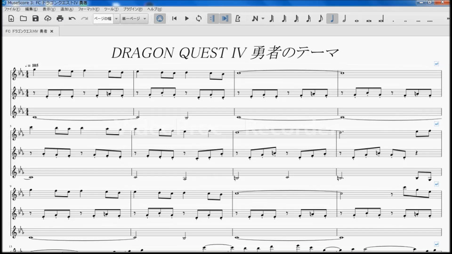Expand the note input mode dropdown arrow
The image size is (452, 254).
(263, 19)
